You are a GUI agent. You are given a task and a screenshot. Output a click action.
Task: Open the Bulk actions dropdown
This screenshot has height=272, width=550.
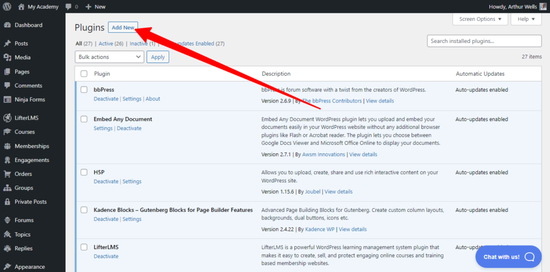coord(110,57)
